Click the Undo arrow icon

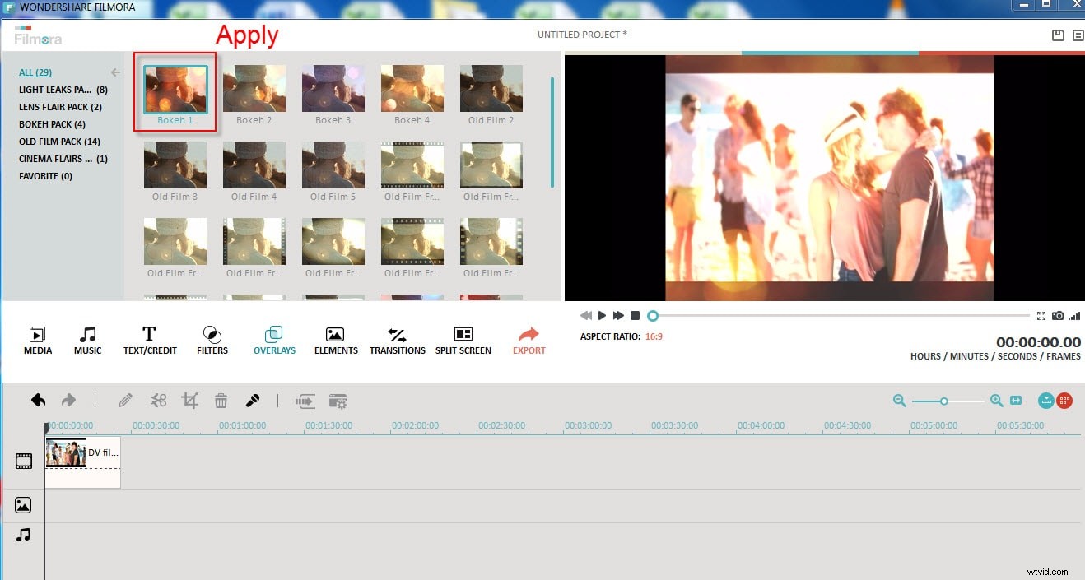(38, 400)
